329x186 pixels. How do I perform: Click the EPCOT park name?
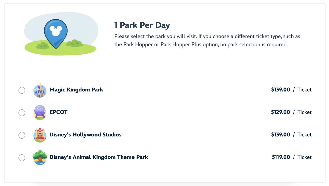click(x=59, y=112)
